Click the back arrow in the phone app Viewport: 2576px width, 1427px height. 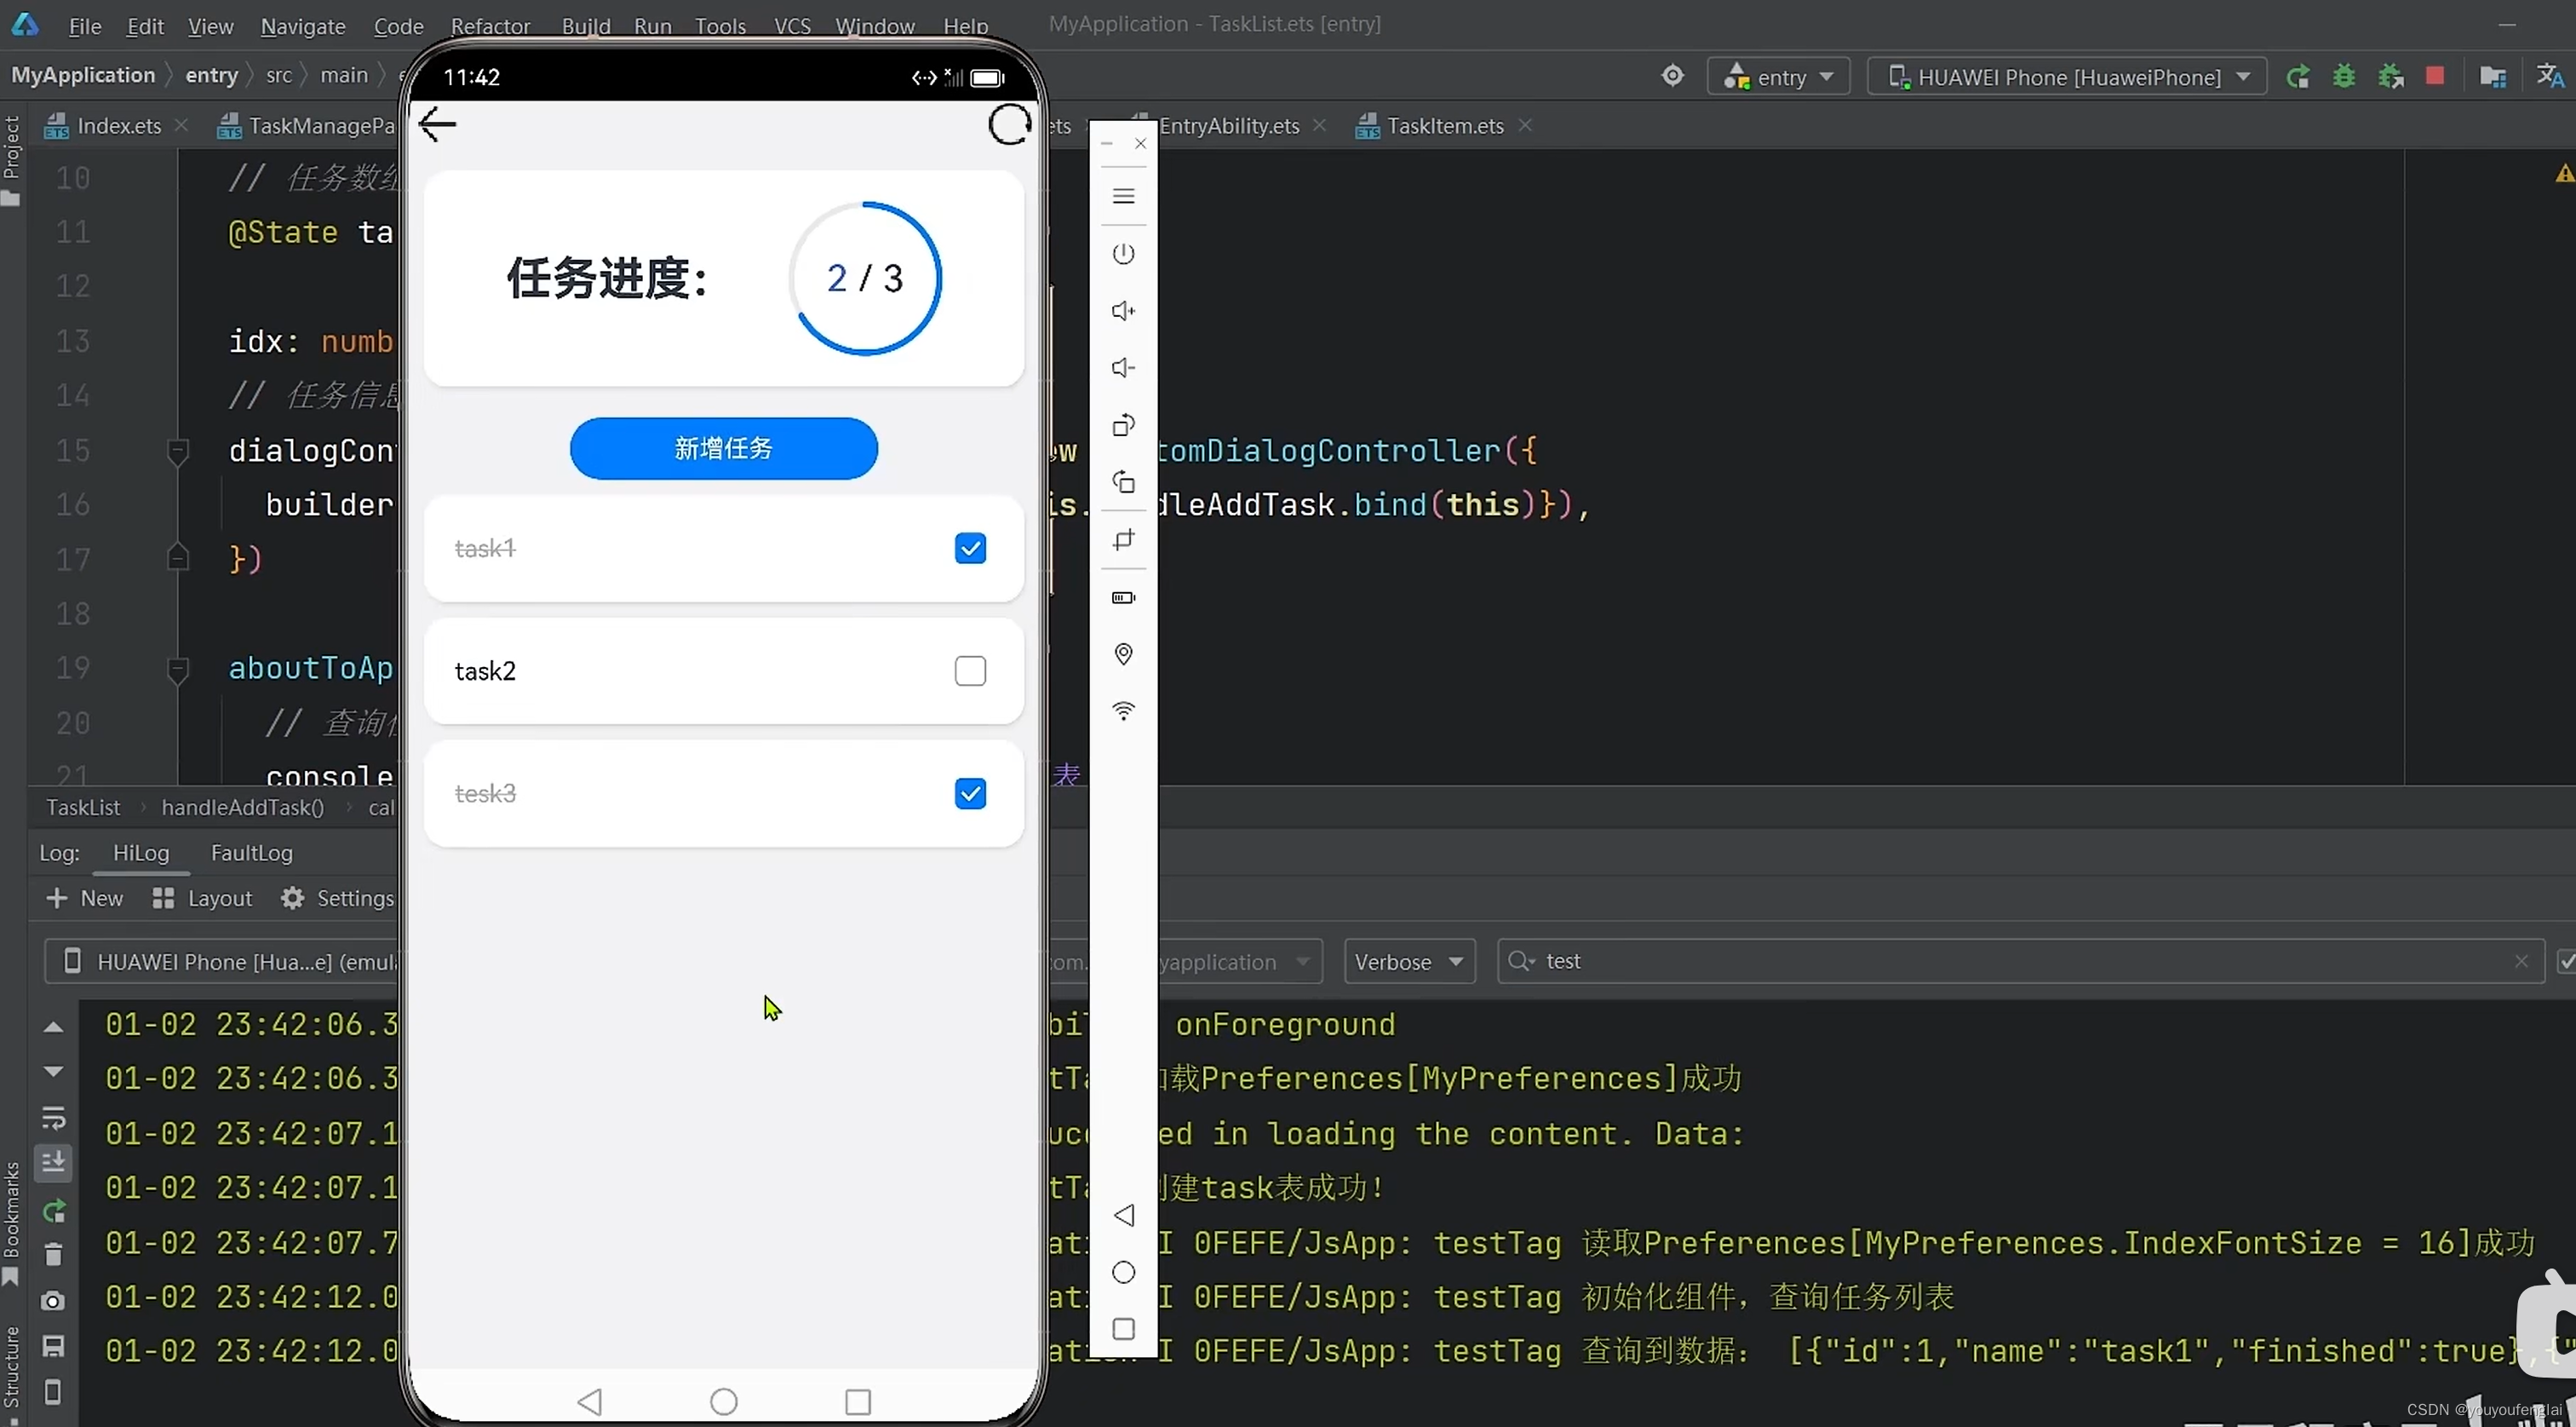[x=437, y=124]
